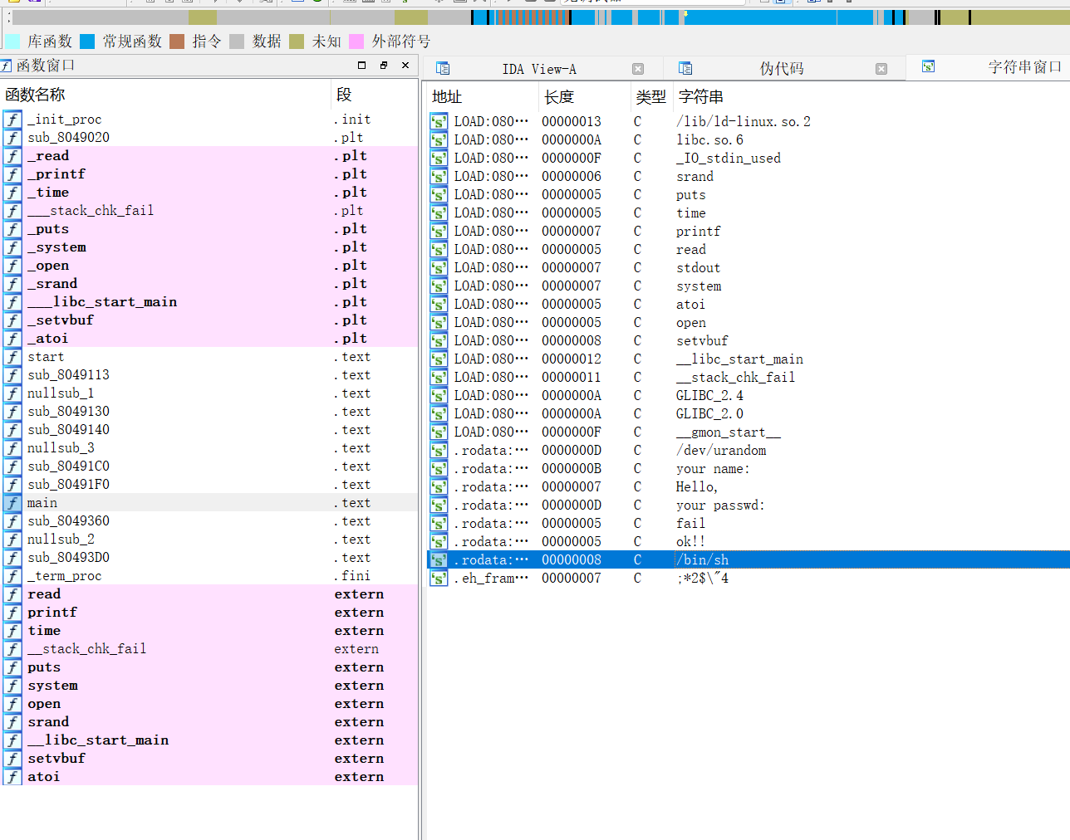Maximize the 函数窗口 panel
Image resolution: width=1070 pixels, height=840 pixels.
pos(361,65)
